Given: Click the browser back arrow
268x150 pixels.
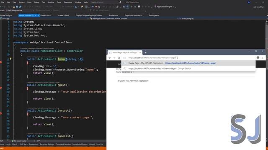Looking at the screenshot, I should tap(110, 57).
